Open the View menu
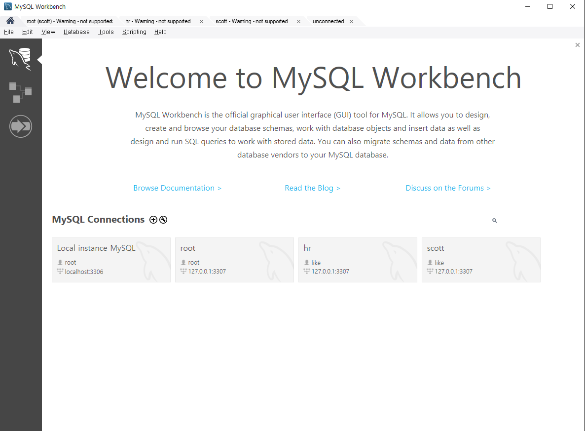 pos(48,32)
